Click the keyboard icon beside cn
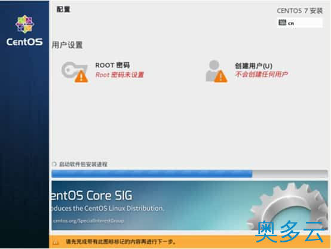This screenshot has width=331, height=249. click(282, 23)
